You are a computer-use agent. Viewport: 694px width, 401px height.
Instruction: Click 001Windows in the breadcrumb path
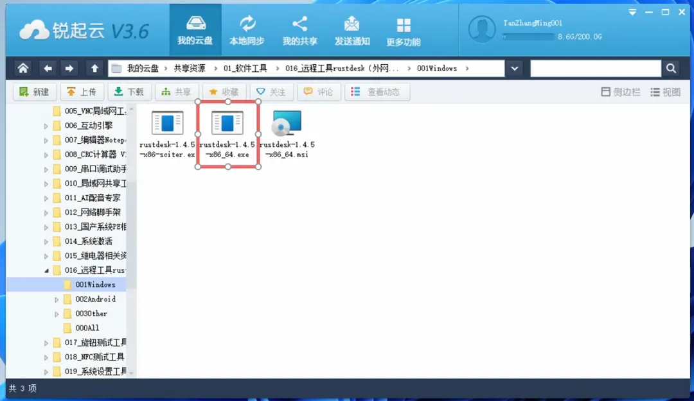(437, 68)
